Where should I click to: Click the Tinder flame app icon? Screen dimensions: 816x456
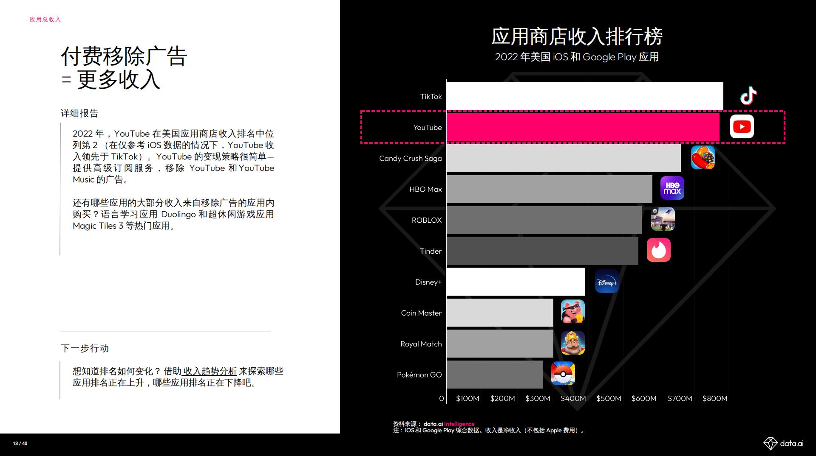click(658, 250)
